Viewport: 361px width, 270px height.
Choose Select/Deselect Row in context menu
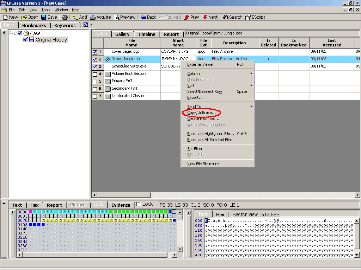218,91
